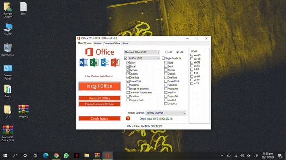Launch Google Chrome from taskbar

56,156
